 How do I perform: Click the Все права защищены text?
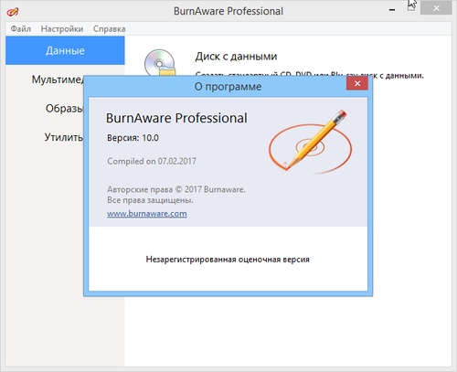pos(150,200)
